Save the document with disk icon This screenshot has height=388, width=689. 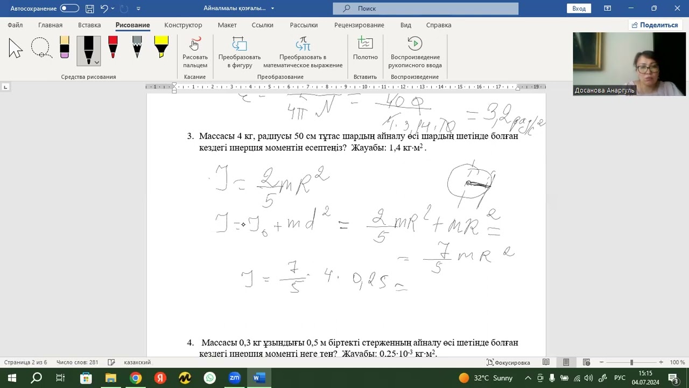(90, 9)
